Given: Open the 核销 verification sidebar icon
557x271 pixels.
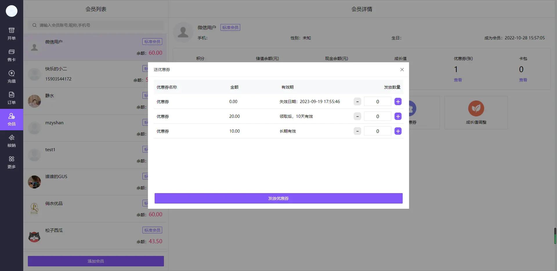Looking at the screenshot, I should pyautogui.click(x=12, y=141).
